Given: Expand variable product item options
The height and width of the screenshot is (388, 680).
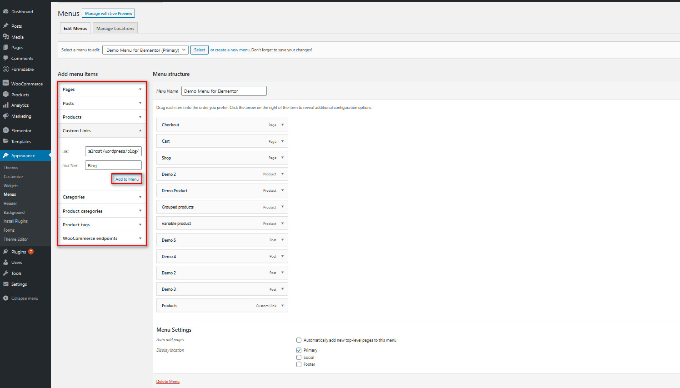Looking at the screenshot, I should pos(282,224).
